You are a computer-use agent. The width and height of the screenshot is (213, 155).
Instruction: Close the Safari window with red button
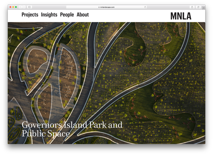point(10,7)
